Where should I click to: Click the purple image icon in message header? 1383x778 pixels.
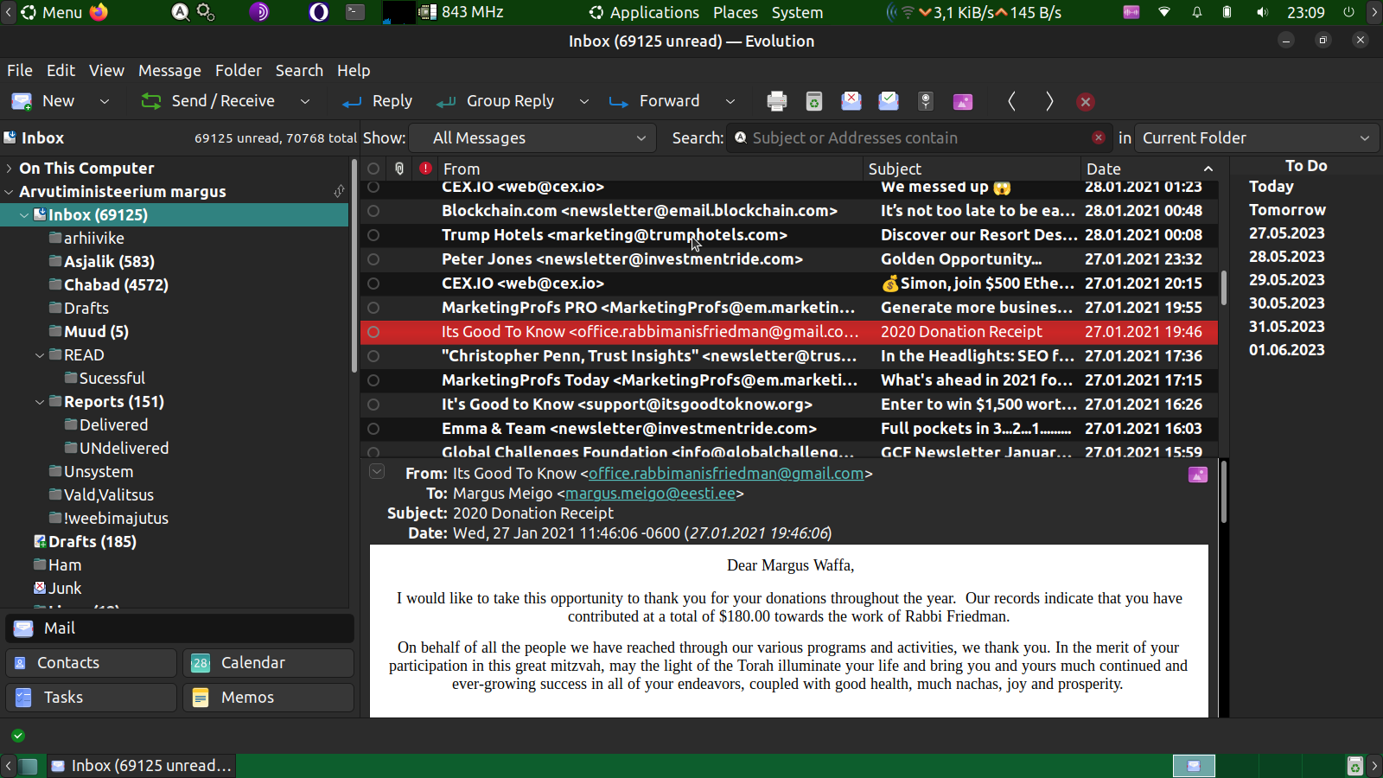click(x=1198, y=475)
